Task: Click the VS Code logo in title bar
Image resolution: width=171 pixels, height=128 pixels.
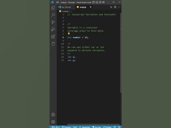Action: tap(52, 2)
